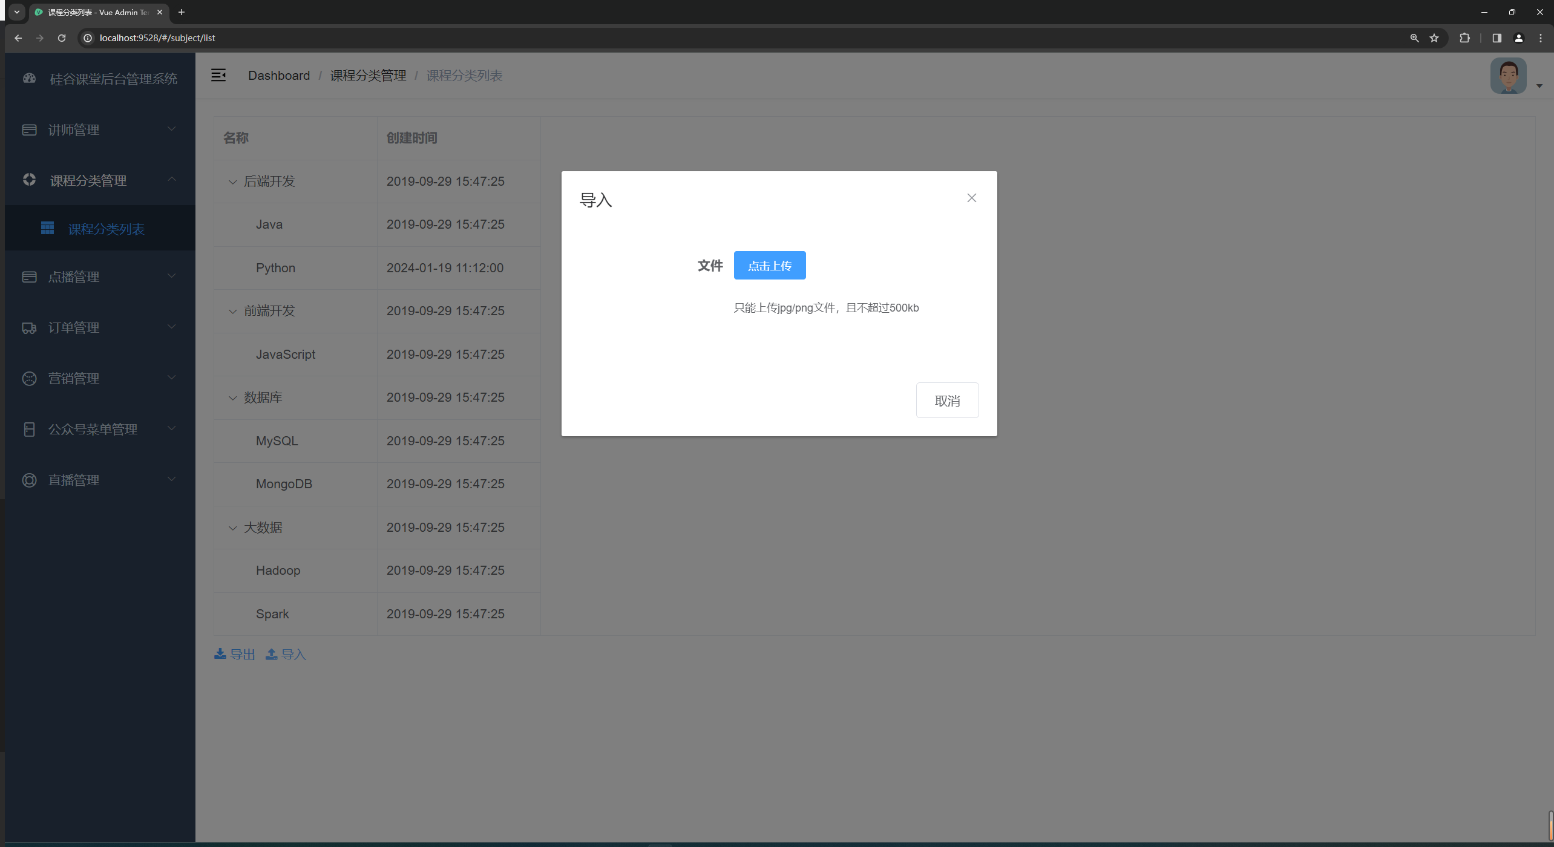Collapse the 大数据 tree row
This screenshot has width=1554, height=847.
232,528
